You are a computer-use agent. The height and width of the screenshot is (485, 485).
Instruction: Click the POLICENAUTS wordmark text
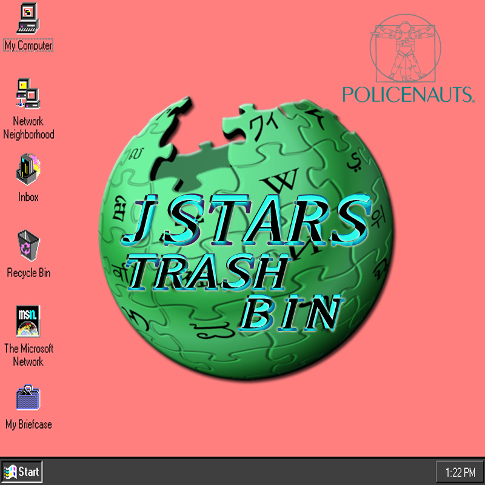click(x=407, y=95)
